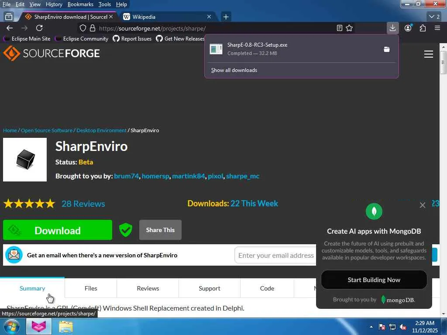Click Start Building Now button
The width and height of the screenshot is (447, 335).
[x=374, y=280]
